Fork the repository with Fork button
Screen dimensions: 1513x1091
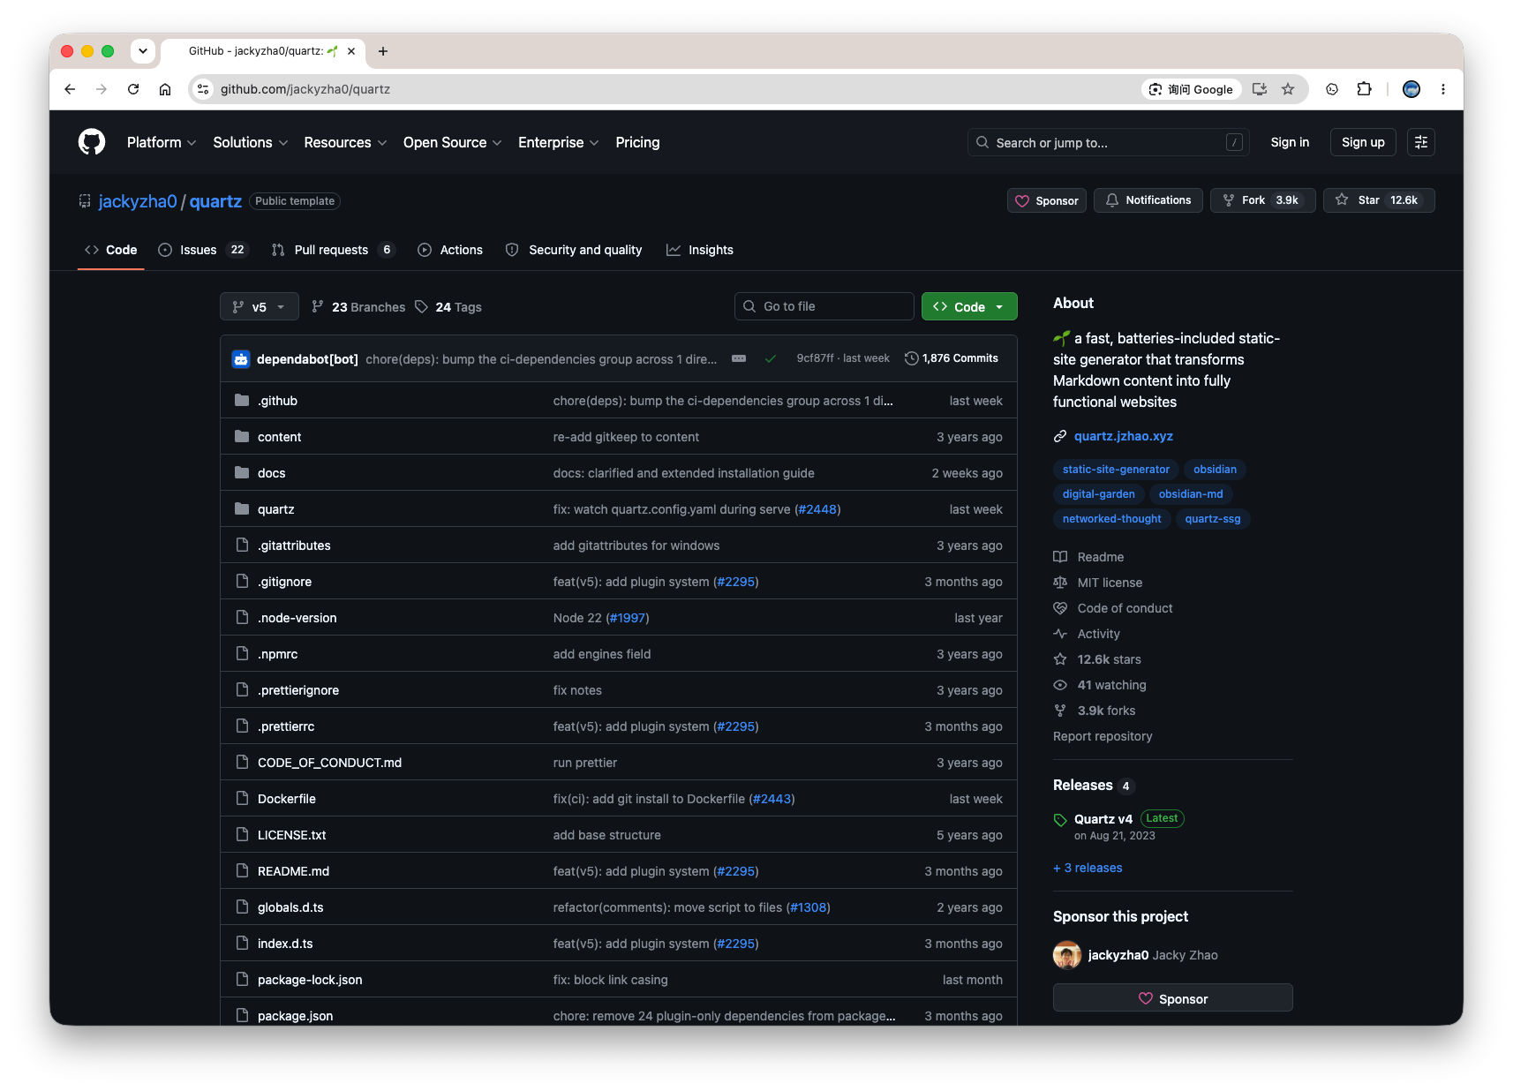point(1262,200)
